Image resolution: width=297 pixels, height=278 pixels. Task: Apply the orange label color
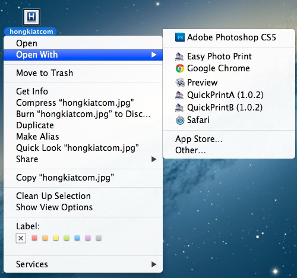(45, 238)
